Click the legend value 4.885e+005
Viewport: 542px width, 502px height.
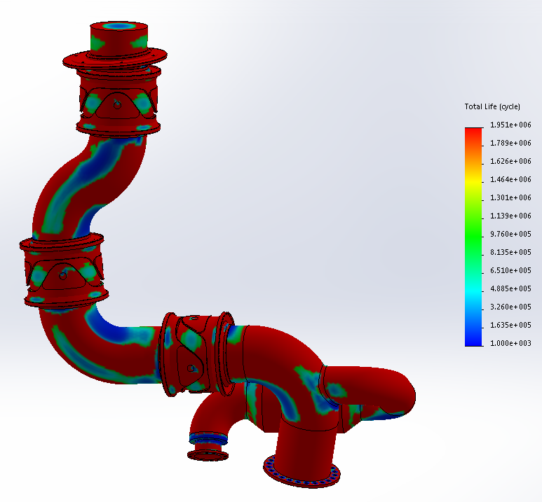click(x=510, y=288)
